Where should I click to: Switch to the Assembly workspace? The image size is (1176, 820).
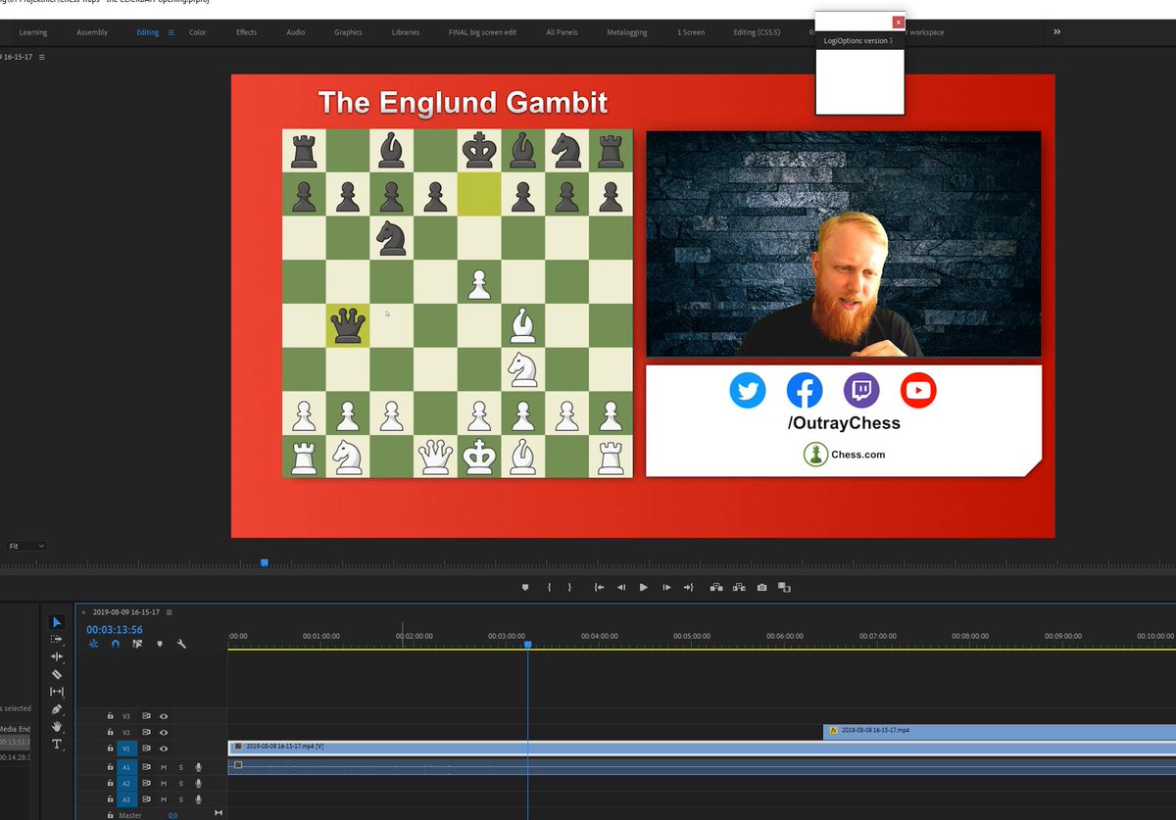(x=92, y=32)
